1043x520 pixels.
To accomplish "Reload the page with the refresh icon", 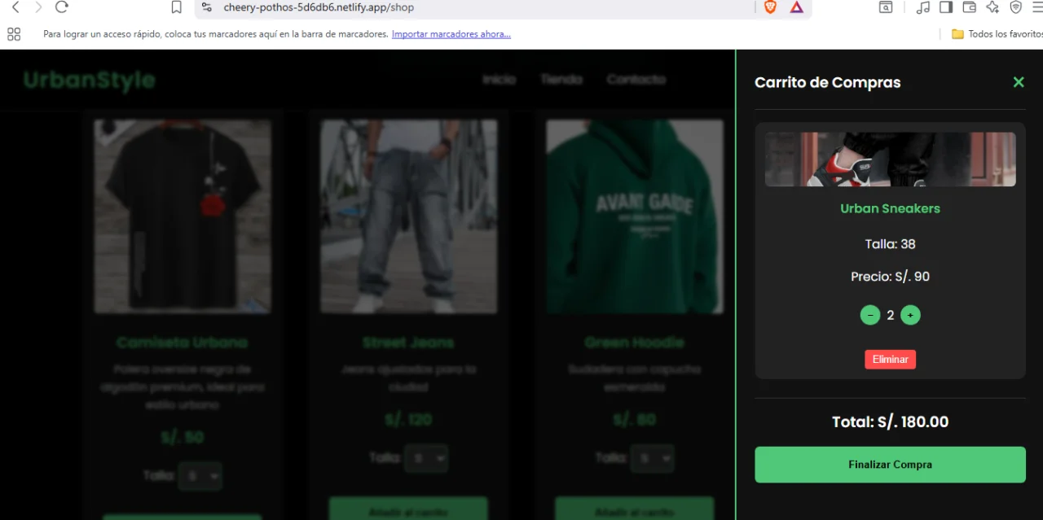I will click(x=61, y=7).
